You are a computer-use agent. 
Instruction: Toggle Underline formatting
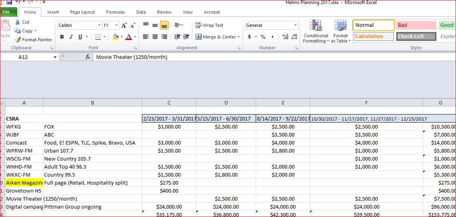(x=79, y=37)
